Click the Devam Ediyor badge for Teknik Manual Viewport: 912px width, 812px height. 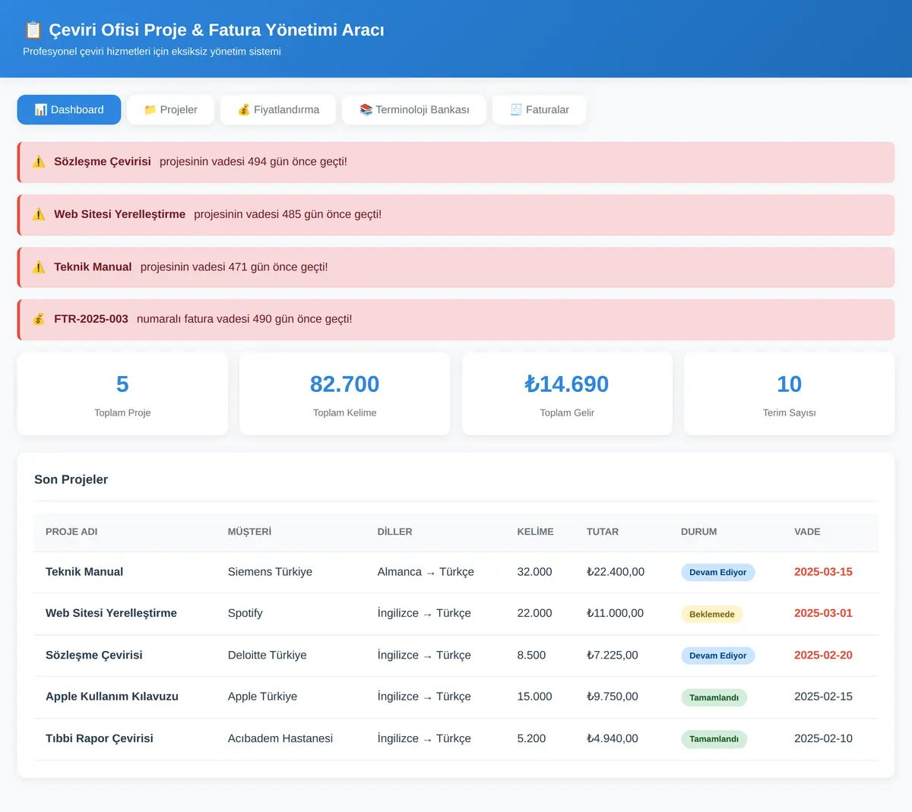(x=717, y=572)
